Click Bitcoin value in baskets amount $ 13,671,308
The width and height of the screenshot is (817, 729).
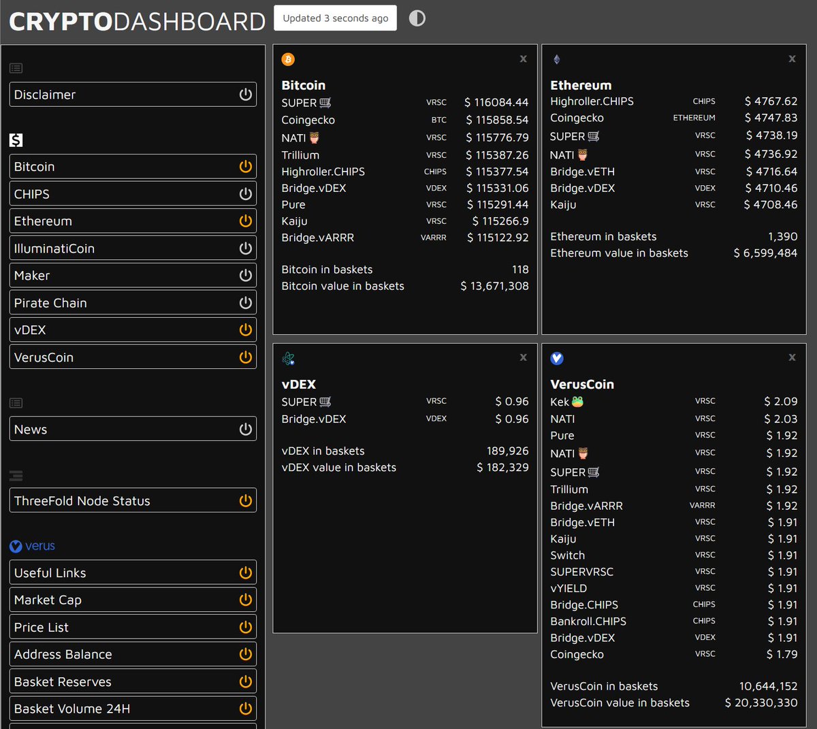pyautogui.click(x=494, y=286)
